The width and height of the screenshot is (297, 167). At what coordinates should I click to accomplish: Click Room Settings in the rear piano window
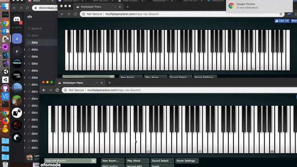pyautogui.click(x=205, y=77)
